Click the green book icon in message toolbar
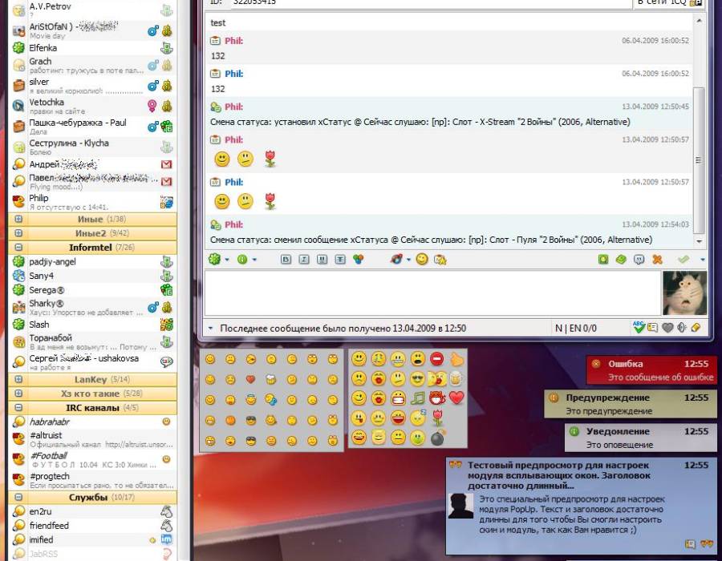 click(x=621, y=260)
